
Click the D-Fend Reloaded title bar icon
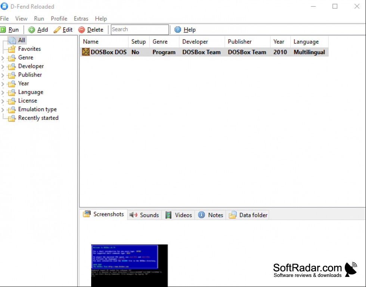[x=4, y=6]
